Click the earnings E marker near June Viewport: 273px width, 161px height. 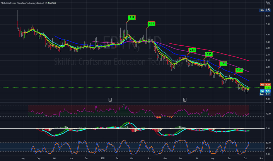pos(185,100)
